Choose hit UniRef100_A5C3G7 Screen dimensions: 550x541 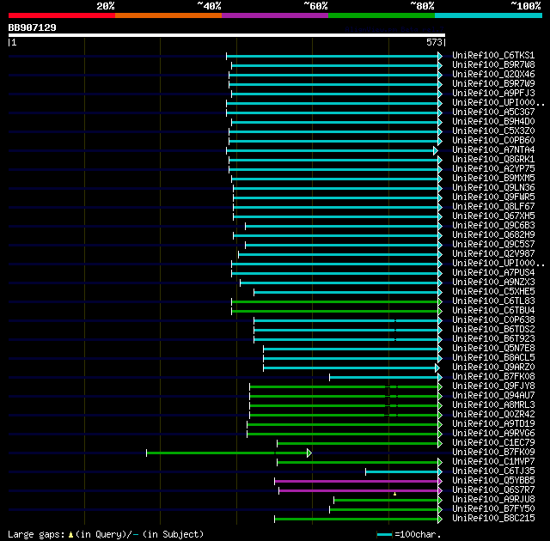(x=493, y=112)
